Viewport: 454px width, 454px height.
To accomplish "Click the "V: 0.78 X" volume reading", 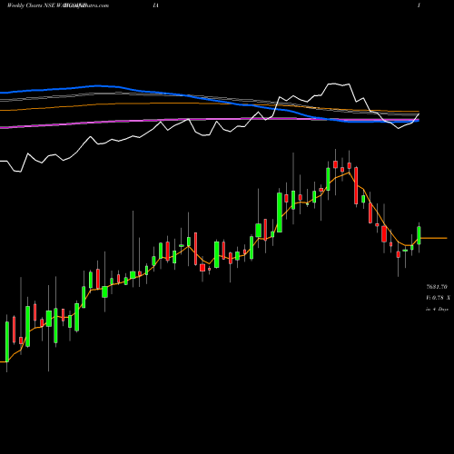I will [438, 298].
